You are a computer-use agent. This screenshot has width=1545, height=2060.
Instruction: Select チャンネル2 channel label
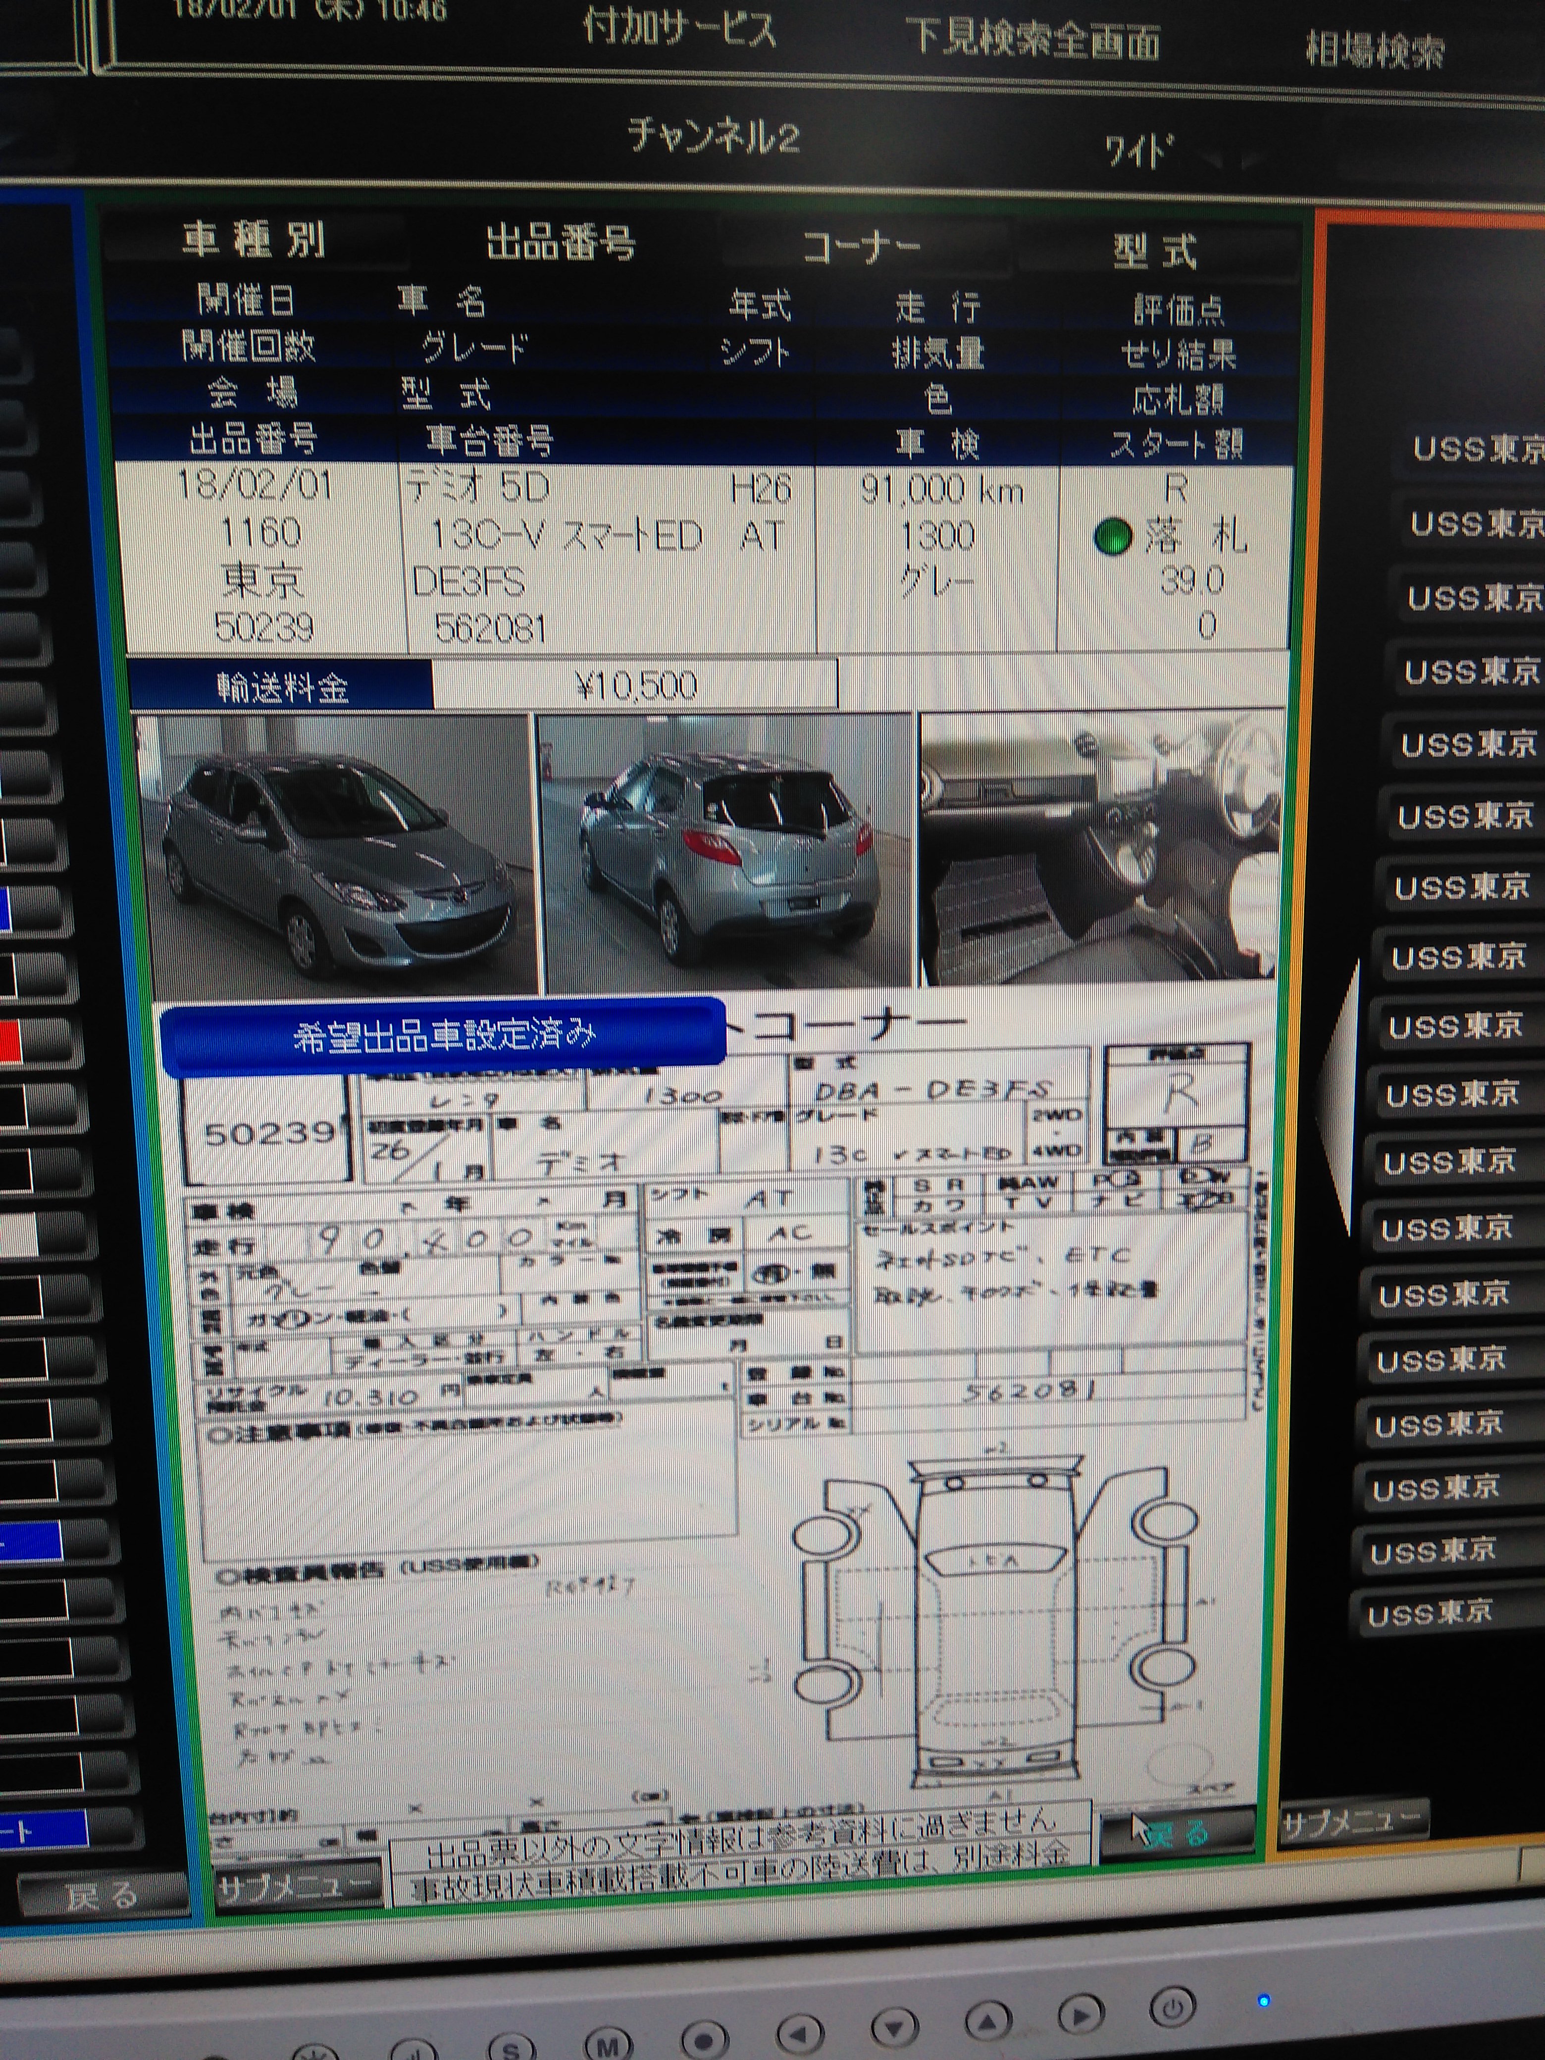(x=714, y=137)
